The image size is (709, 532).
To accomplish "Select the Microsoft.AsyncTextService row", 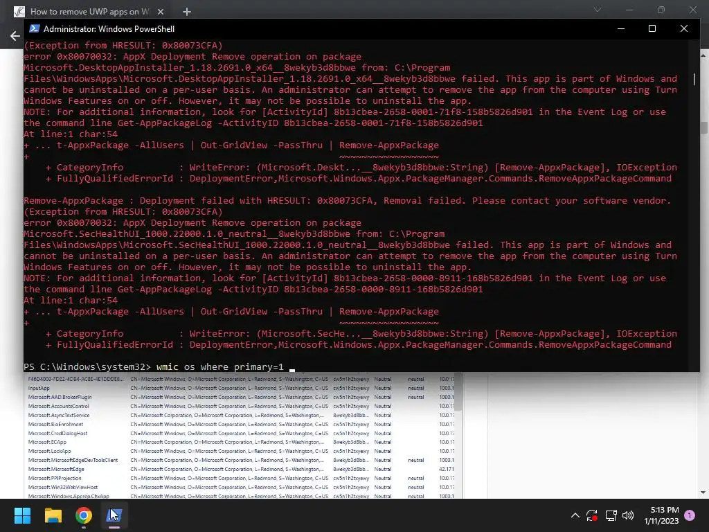I will click(240, 416).
